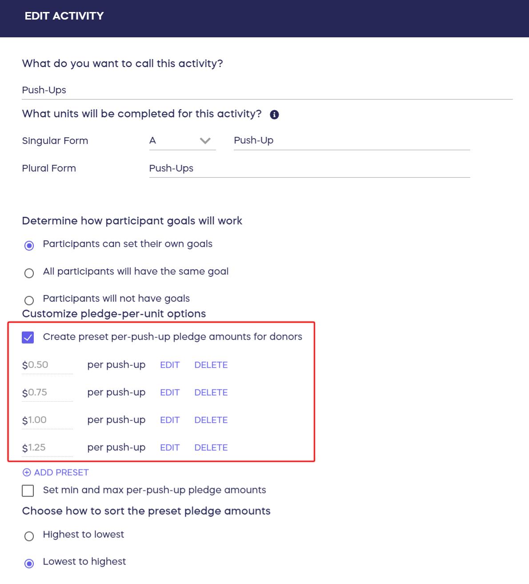Select Lowest to highest sorting

point(29,564)
